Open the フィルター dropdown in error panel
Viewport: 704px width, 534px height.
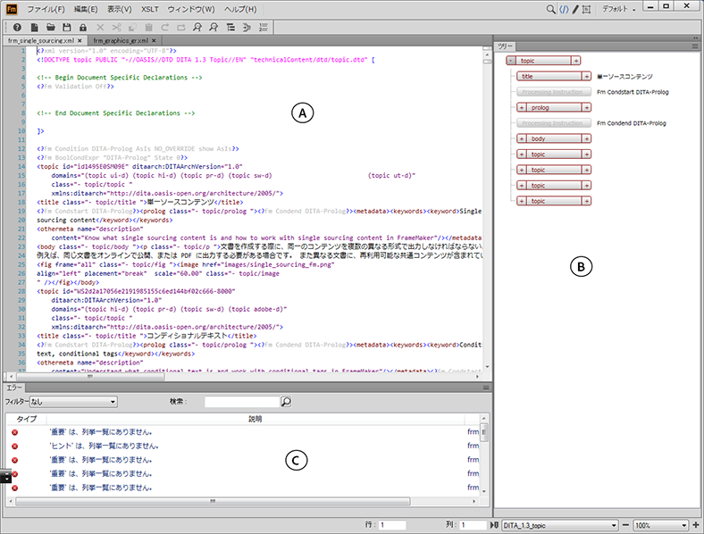click(73, 402)
